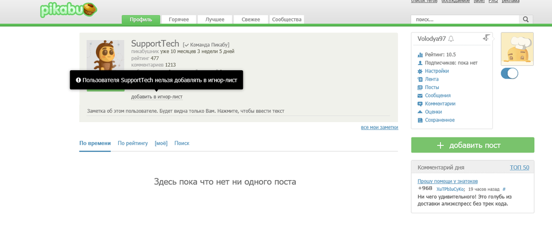
Task: Toggle the blue switch under Volodya97's avatar
Action: [x=509, y=73]
